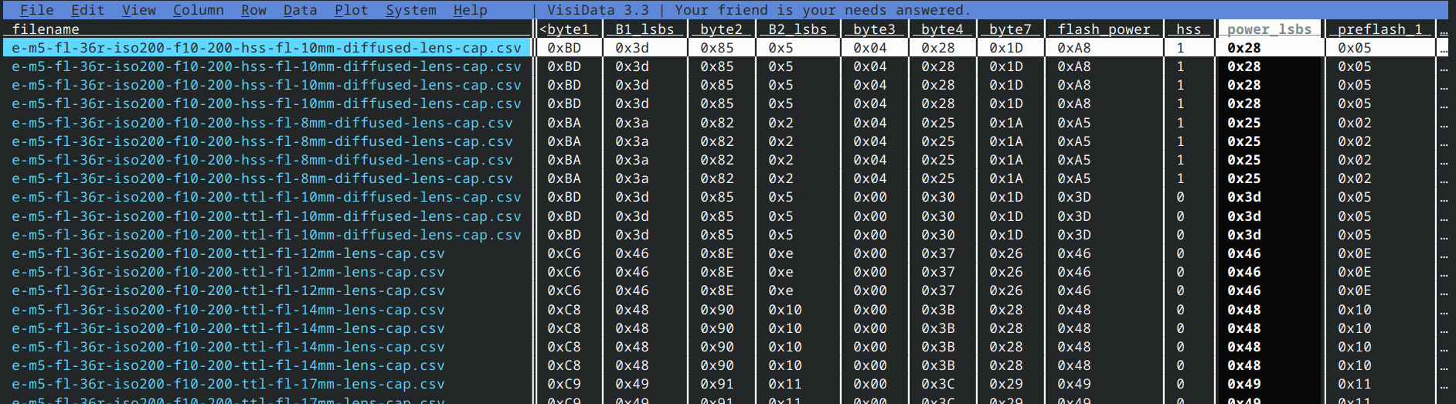Open the Plot menu

pyautogui.click(x=351, y=10)
